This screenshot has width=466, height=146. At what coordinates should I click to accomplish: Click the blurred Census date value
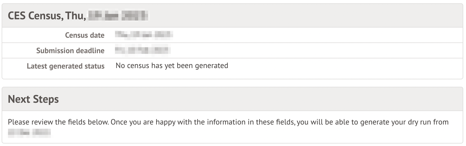pyautogui.click(x=144, y=35)
